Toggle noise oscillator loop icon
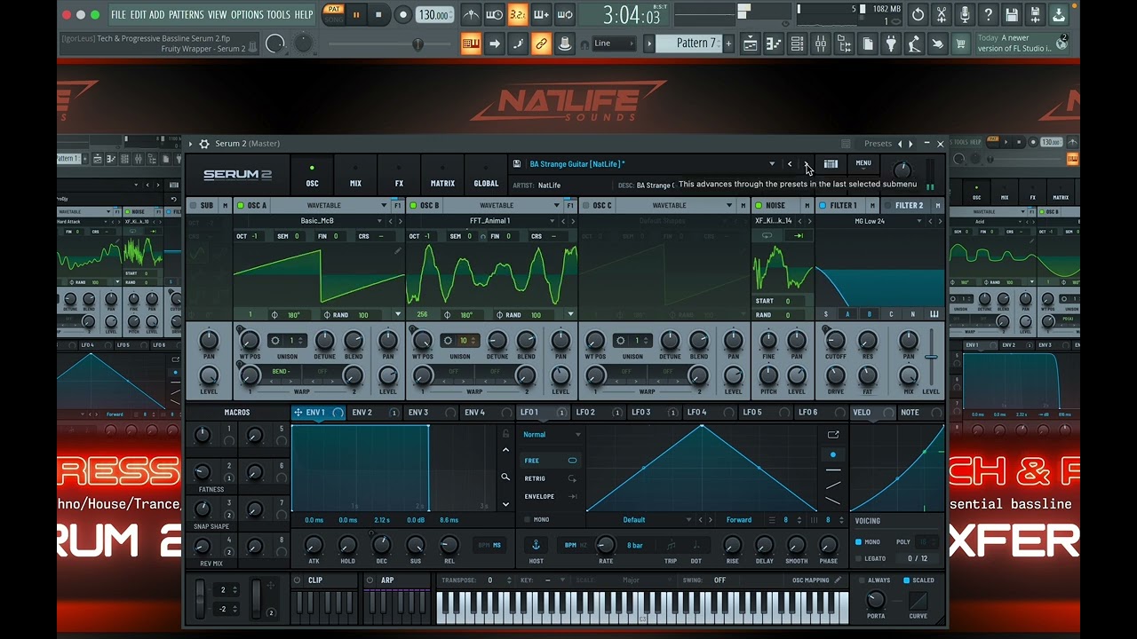Viewport: 1137px width, 639px height. pos(767,236)
